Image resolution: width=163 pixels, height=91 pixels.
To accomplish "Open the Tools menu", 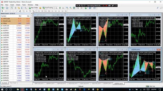I will point(24,5).
